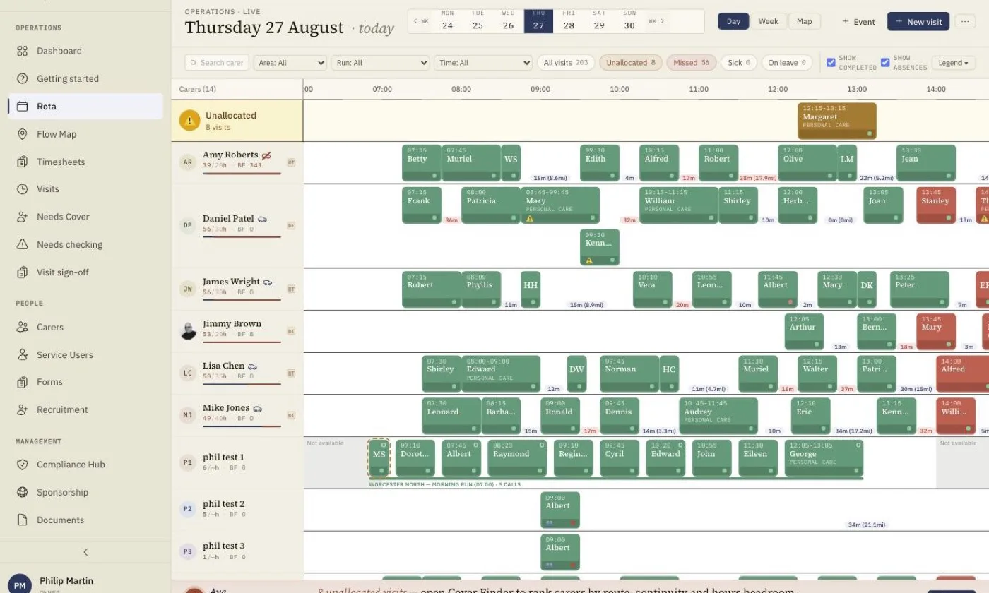989x593 pixels.
Task: Toggle the Show Absences checkbox
Action: (x=885, y=63)
